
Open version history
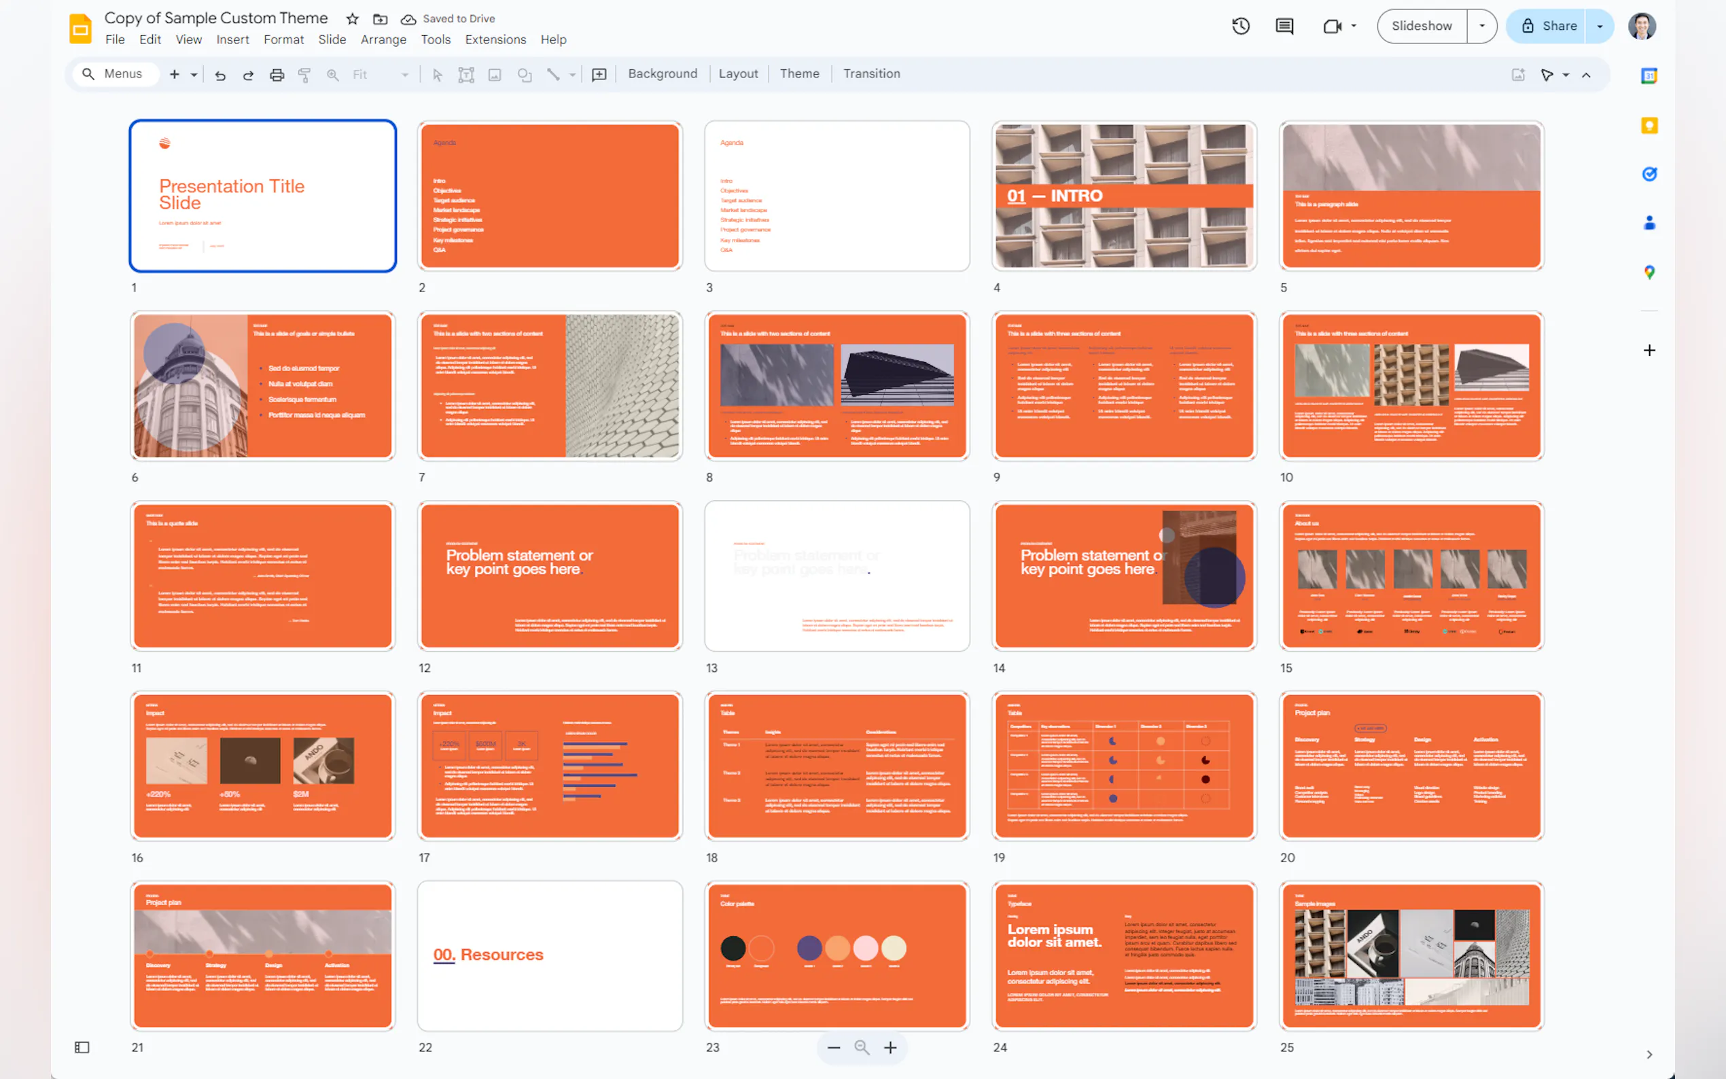(x=1241, y=26)
